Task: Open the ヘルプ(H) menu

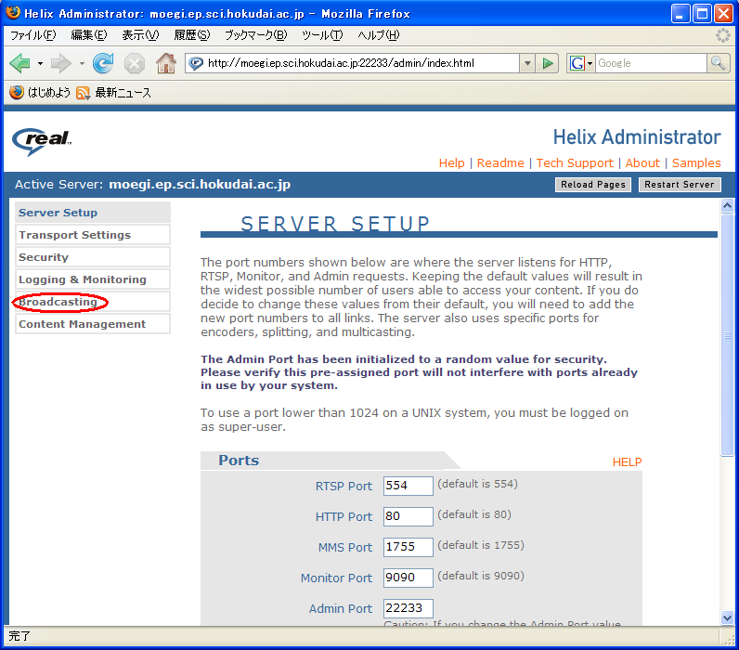Action: pyautogui.click(x=379, y=35)
